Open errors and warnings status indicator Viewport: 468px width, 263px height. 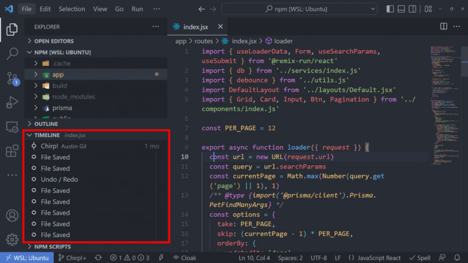130,258
